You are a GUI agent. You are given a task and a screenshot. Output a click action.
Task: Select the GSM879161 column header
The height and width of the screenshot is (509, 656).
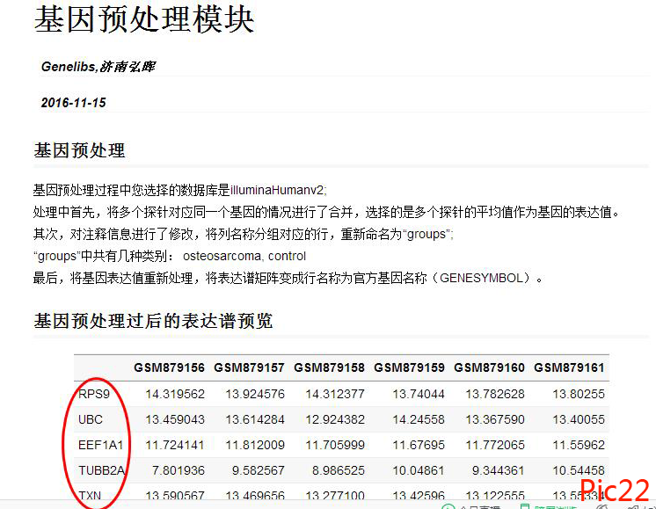pos(569,367)
